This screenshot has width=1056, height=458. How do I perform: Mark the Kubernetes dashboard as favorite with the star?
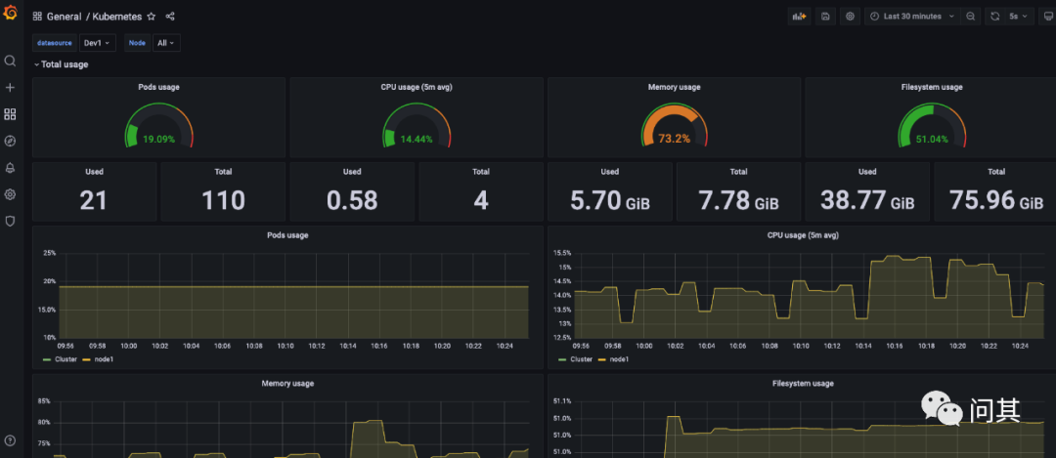pyautogui.click(x=151, y=17)
